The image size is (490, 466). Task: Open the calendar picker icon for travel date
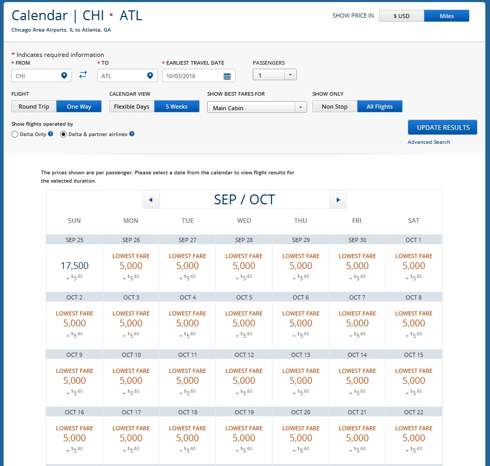[x=227, y=77]
